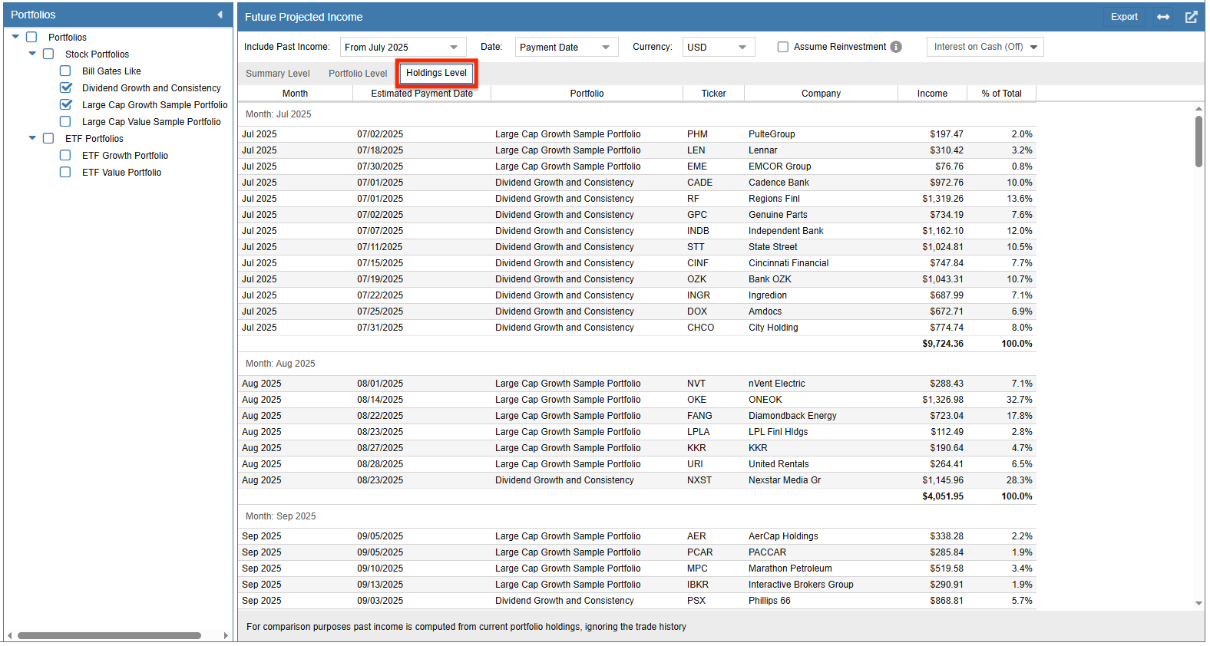Check the Bill Gates Like portfolio
This screenshot has width=1210, height=646.
tap(65, 71)
